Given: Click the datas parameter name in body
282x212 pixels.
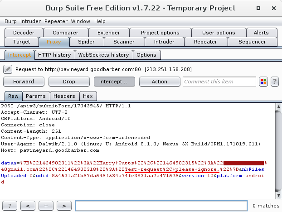Looking at the screenshot, I should pos(9,163).
